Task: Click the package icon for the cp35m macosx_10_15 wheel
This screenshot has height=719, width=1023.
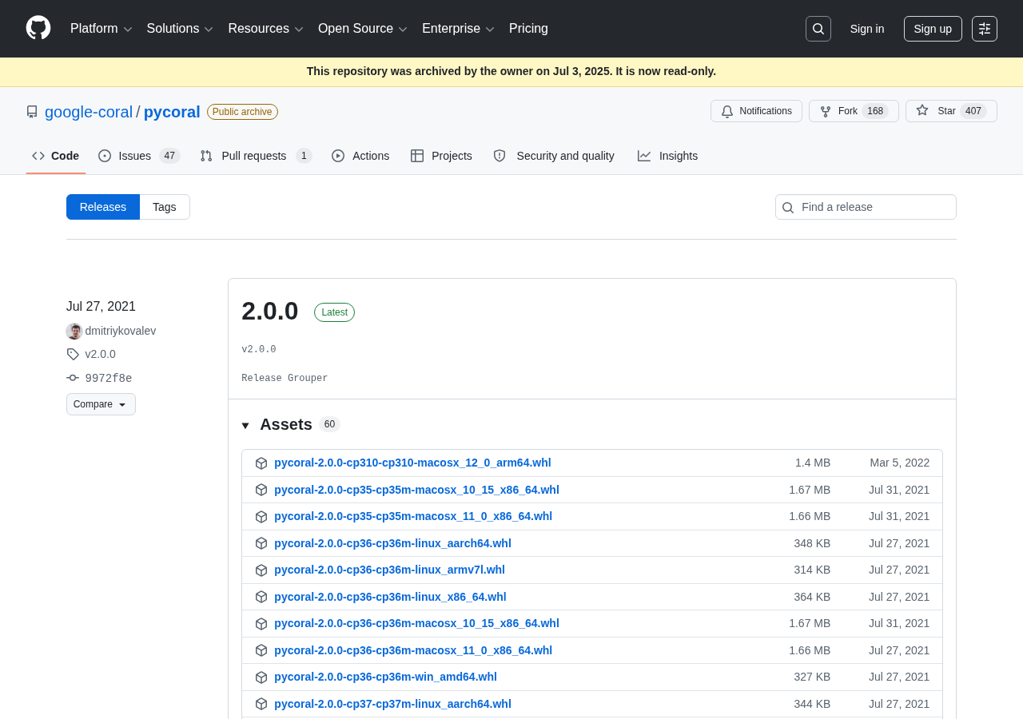Action: [261, 490]
